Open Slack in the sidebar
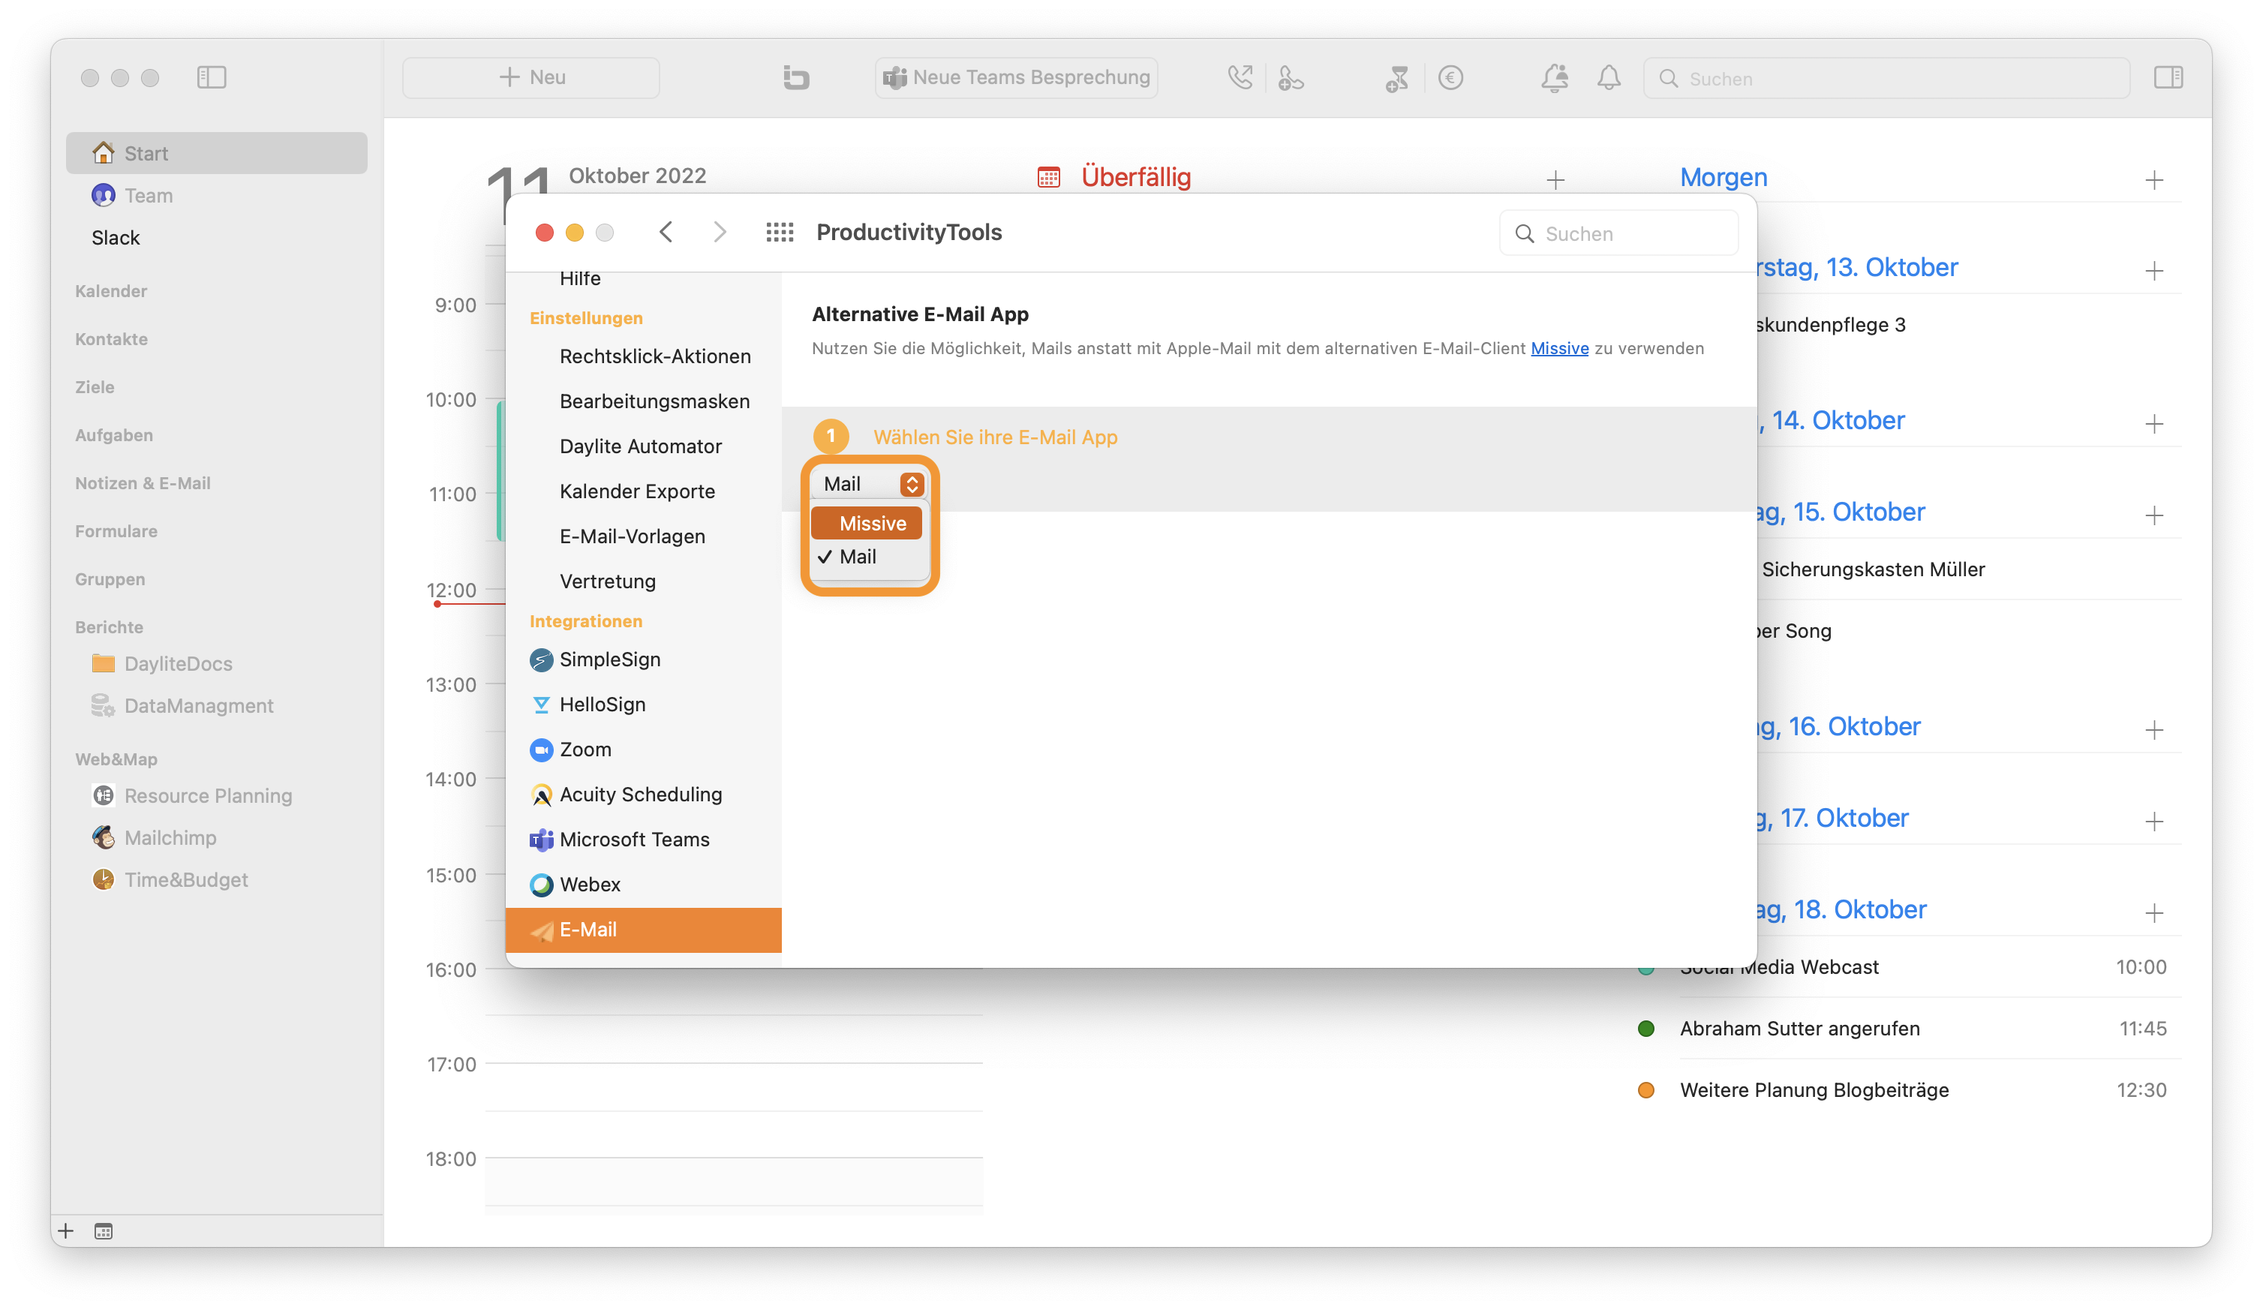 [x=116, y=238]
